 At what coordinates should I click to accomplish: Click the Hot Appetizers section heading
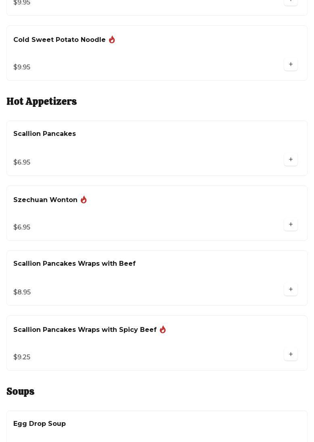pos(42,101)
